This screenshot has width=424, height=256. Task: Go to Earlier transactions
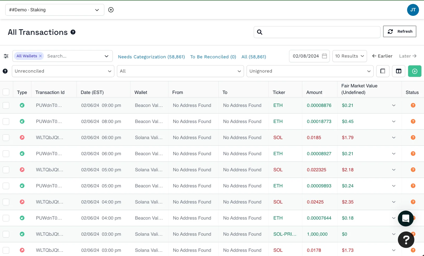click(x=382, y=56)
